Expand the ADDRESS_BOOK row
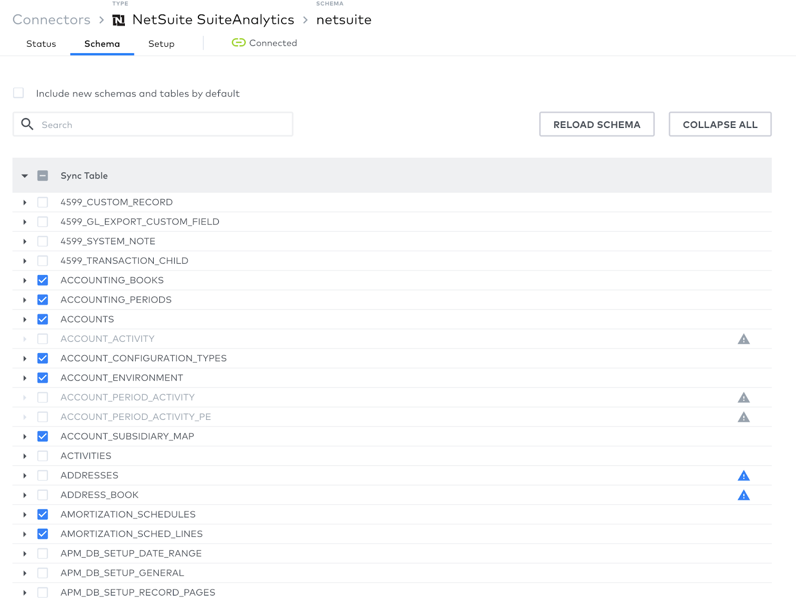796x601 pixels. 24,495
